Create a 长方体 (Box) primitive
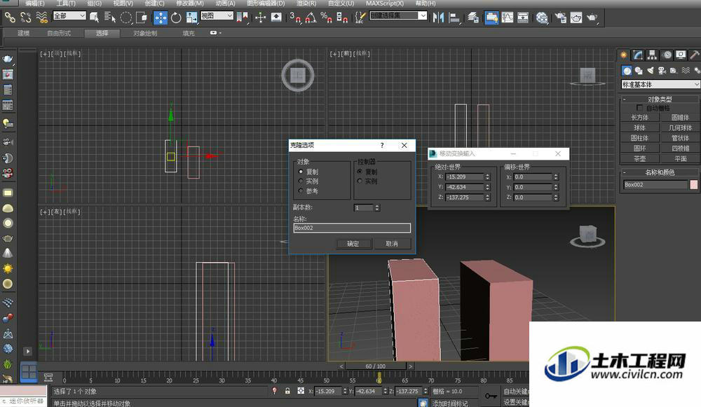This screenshot has width=701, height=407. (x=639, y=118)
